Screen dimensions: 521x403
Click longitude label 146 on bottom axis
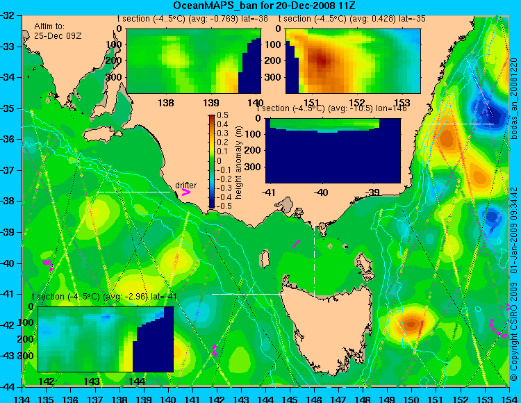pyautogui.click(x=314, y=398)
